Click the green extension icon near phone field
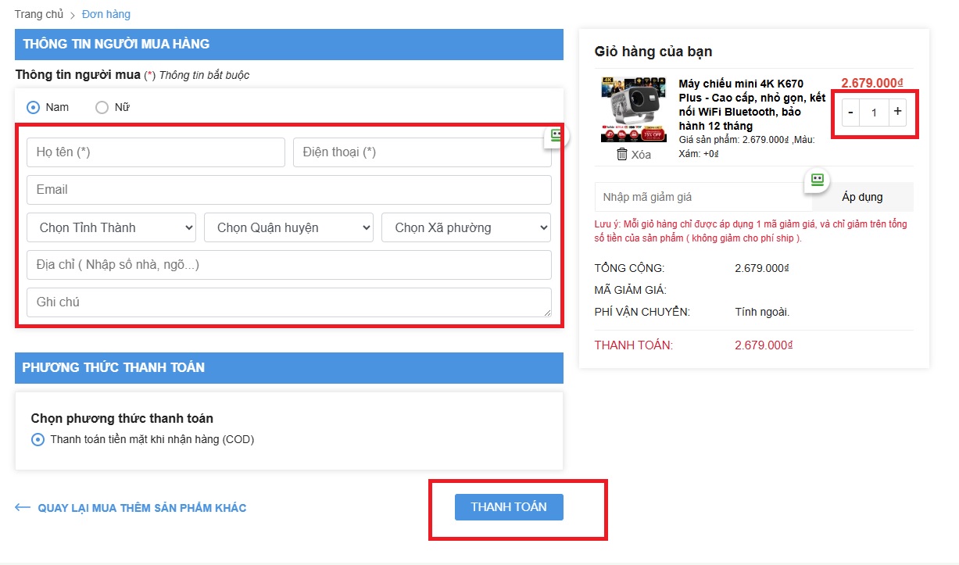The height and width of the screenshot is (565, 959). pos(556,135)
